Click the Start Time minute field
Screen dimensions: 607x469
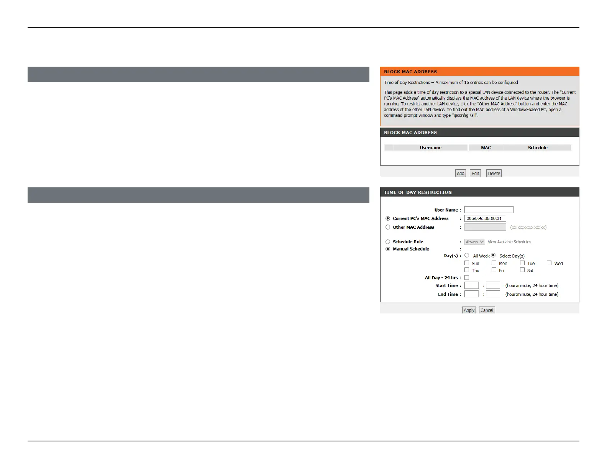coord(493,285)
